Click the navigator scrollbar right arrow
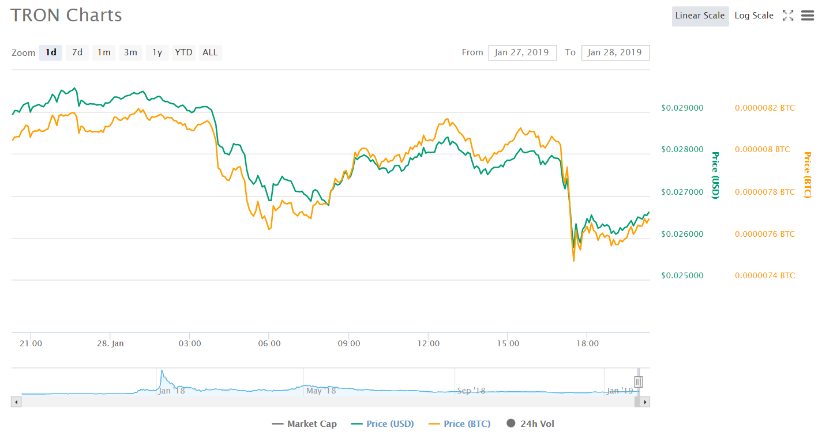 pos(645,402)
